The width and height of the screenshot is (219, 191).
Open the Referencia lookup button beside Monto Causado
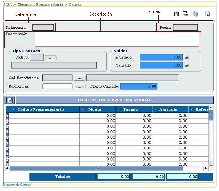point(80,86)
